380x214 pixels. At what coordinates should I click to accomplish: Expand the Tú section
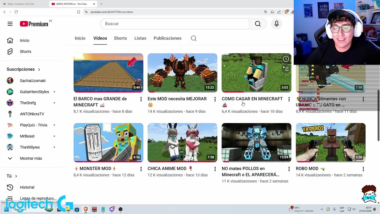click(12, 176)
